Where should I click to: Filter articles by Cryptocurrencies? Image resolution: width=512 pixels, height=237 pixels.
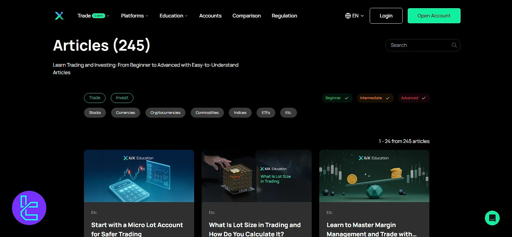165,113
